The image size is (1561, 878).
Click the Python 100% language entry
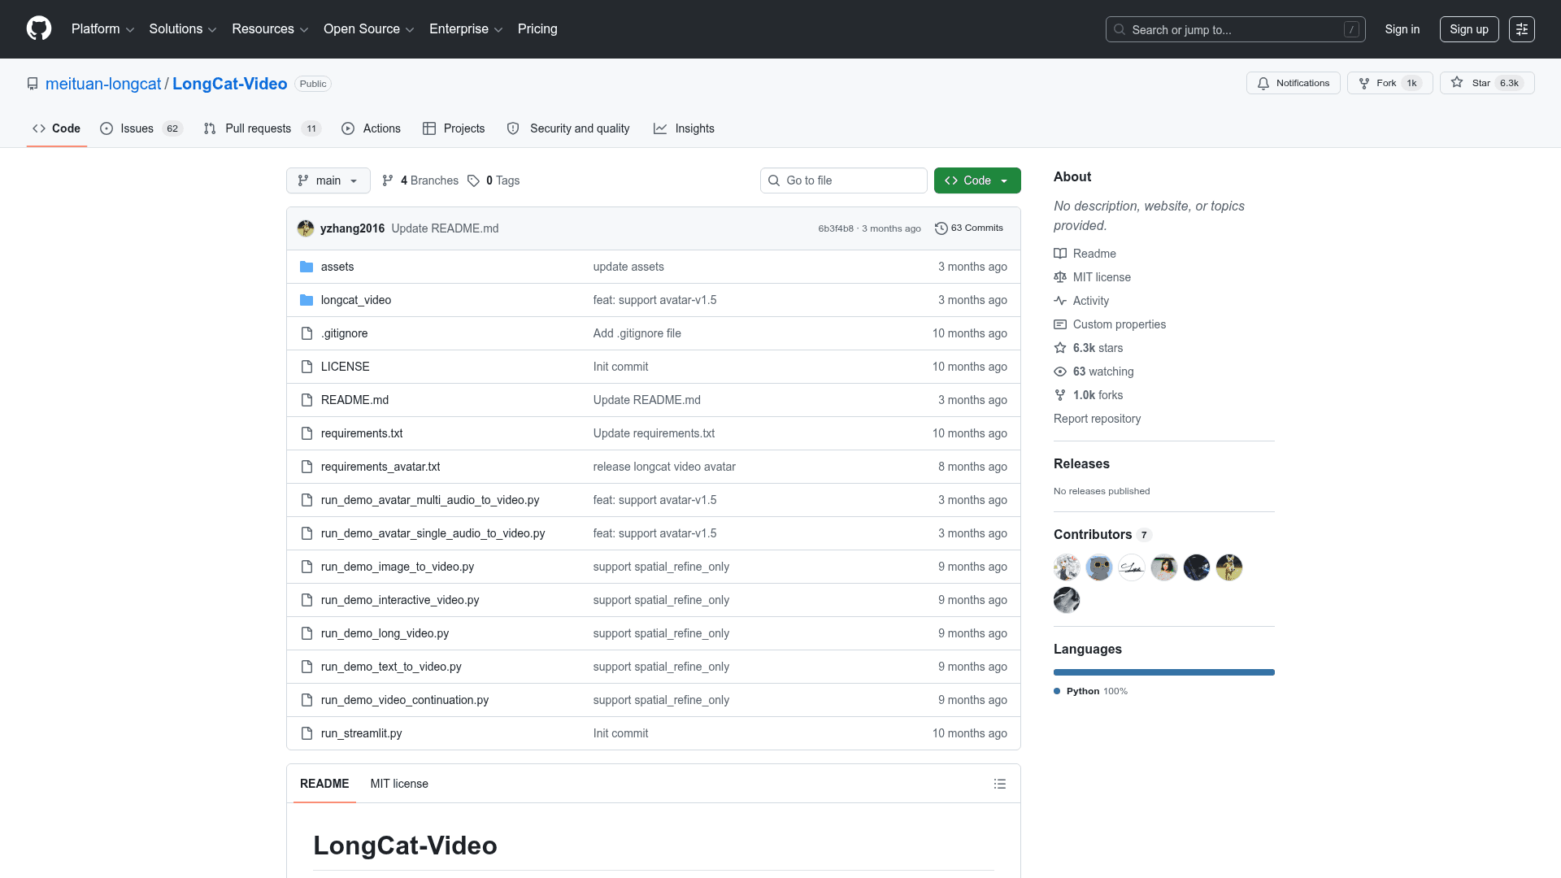pos(1091,691)
